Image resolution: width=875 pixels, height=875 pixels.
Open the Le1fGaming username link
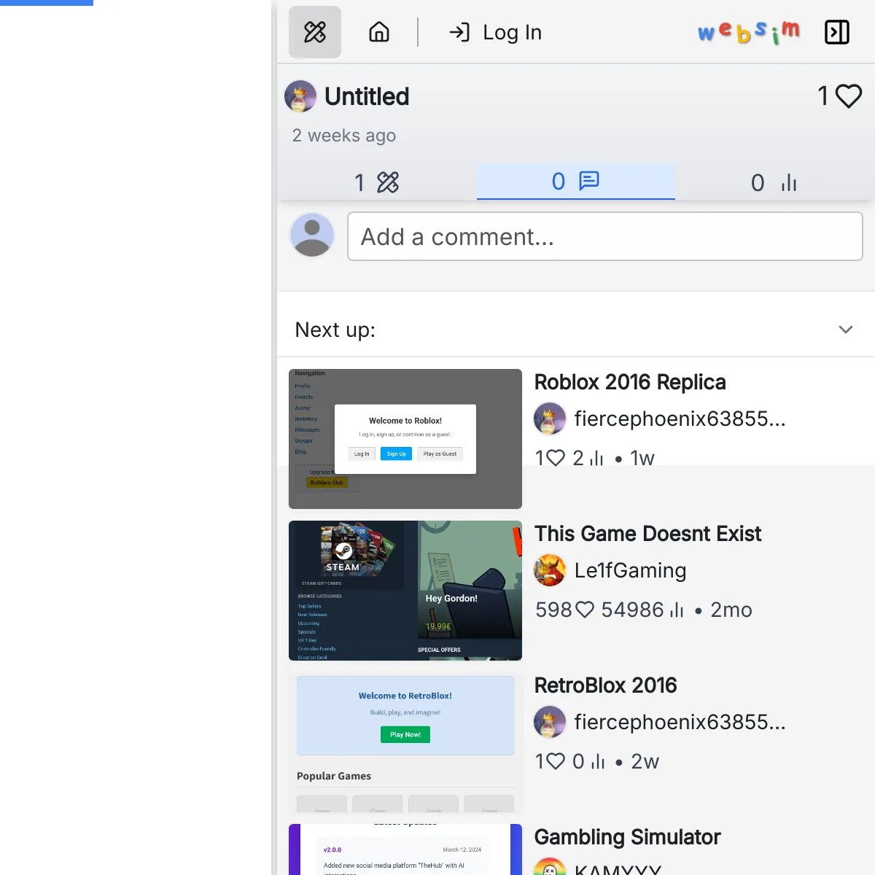(630, 570)
